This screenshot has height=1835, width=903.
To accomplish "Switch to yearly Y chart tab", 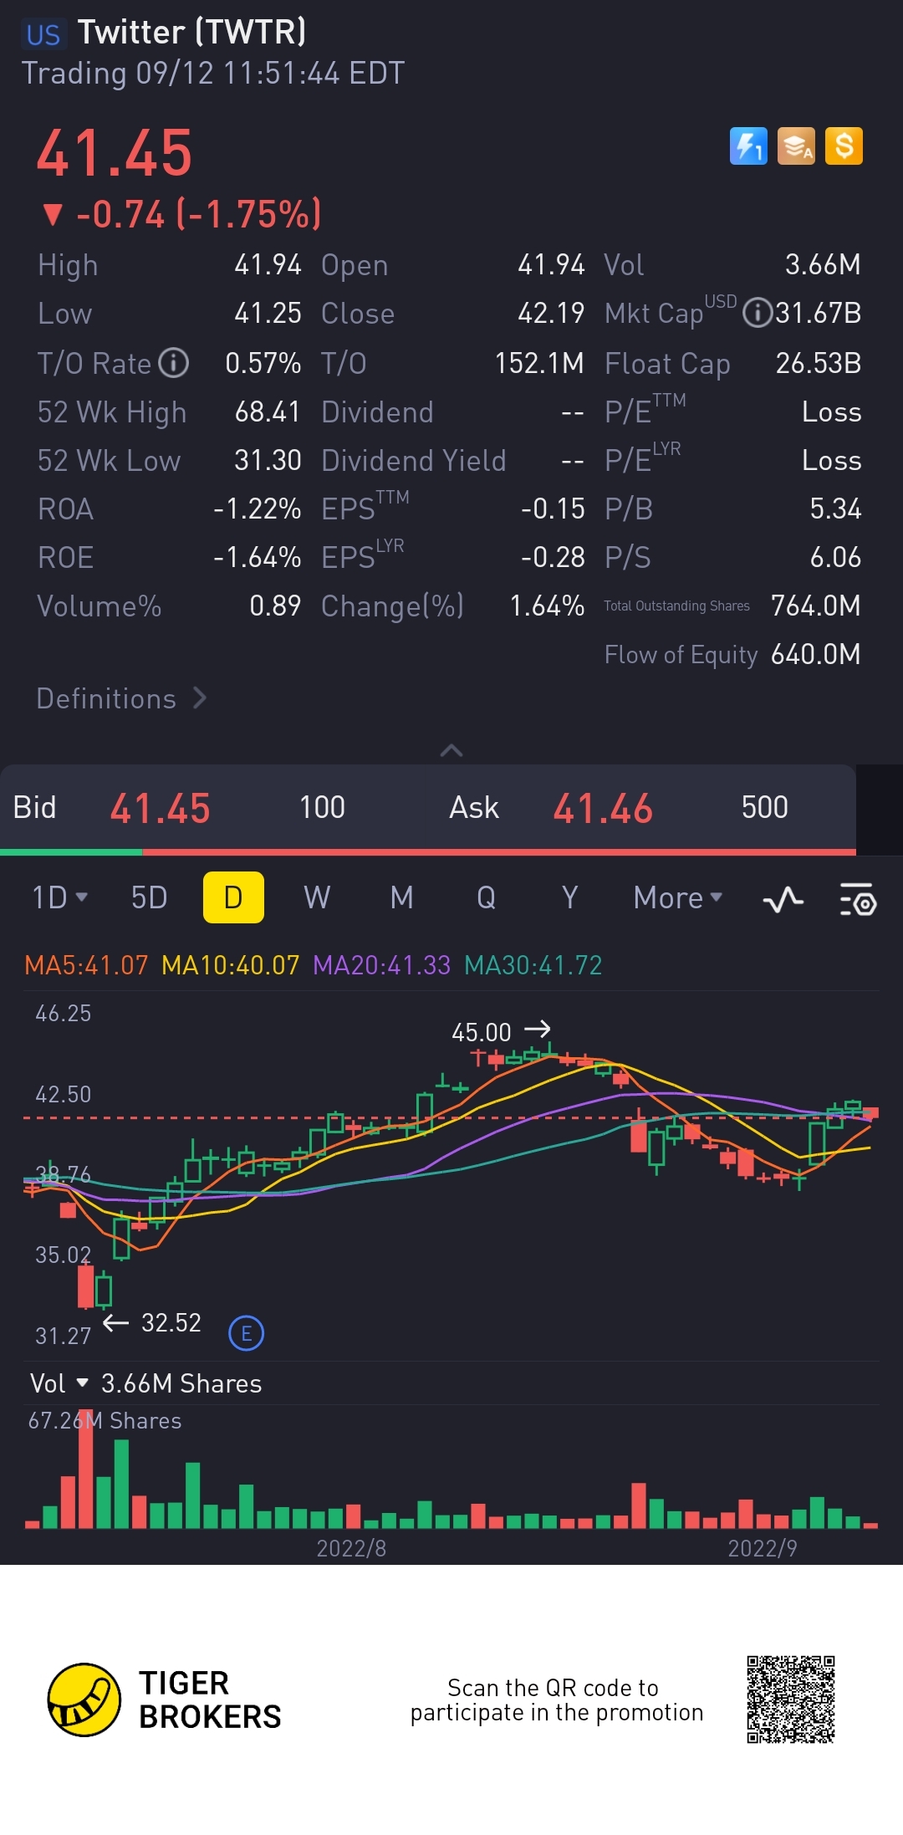I will [569, 897].
